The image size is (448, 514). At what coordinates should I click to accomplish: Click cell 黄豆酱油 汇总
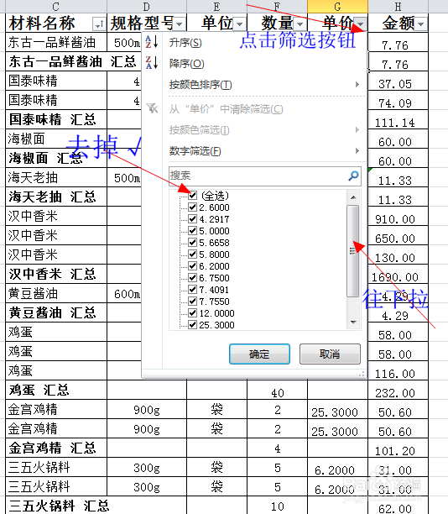click(56, 312)
